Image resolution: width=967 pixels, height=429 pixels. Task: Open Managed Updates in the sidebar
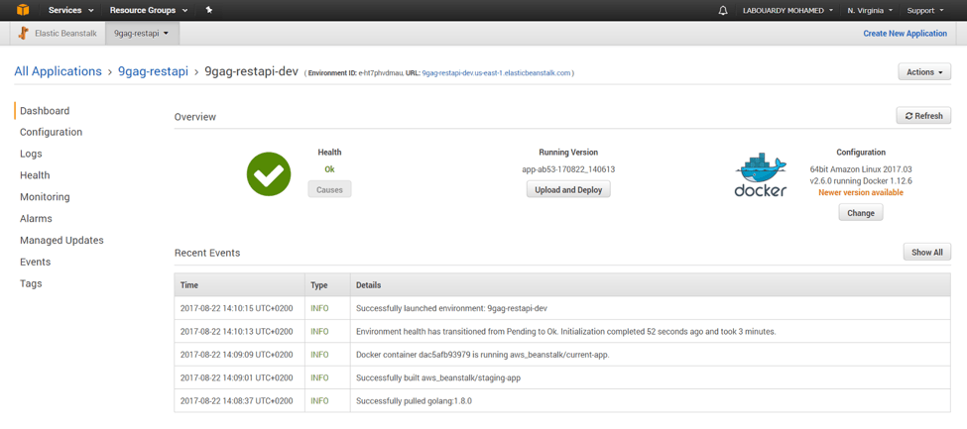[61, 241]
